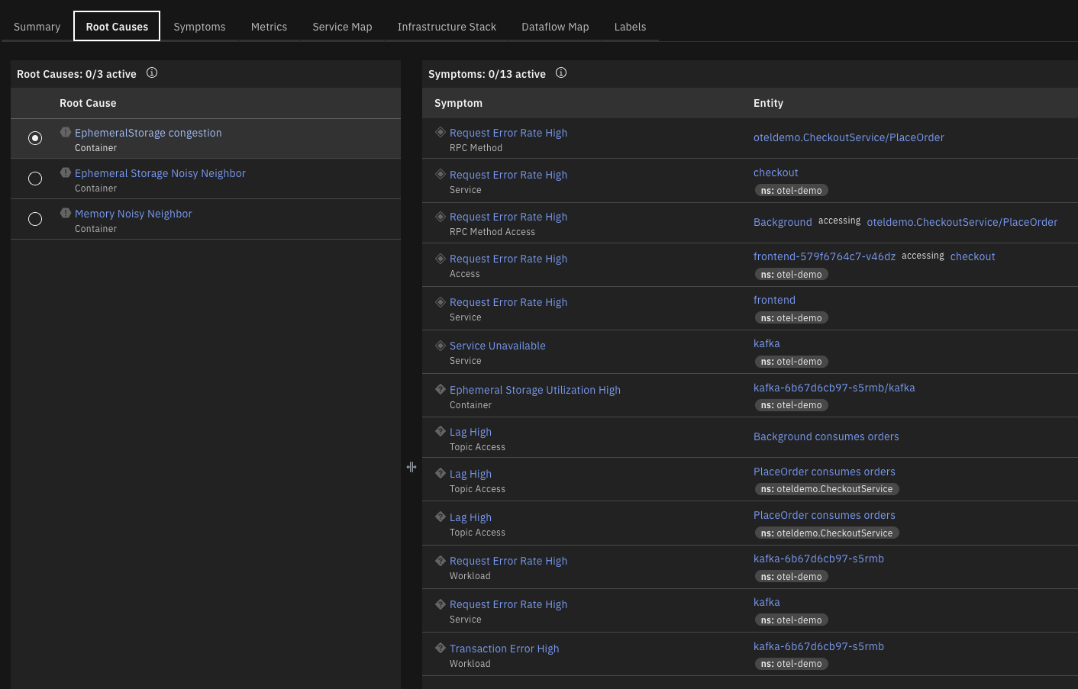
Task: Go to the Service Map tab
Action: point(342,27)
